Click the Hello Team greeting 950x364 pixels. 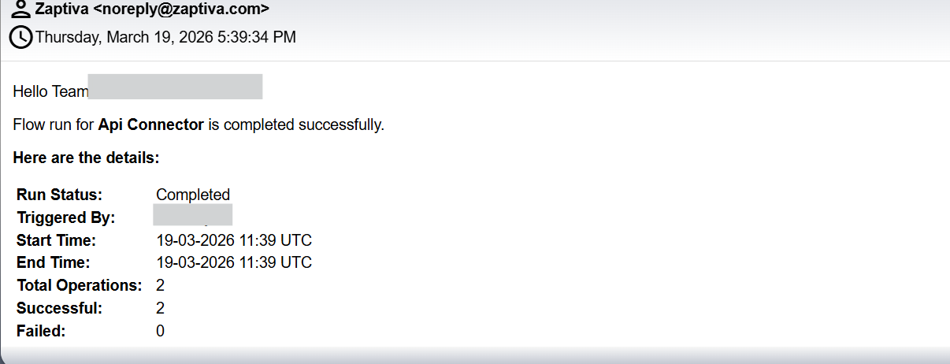coord(50,92)
